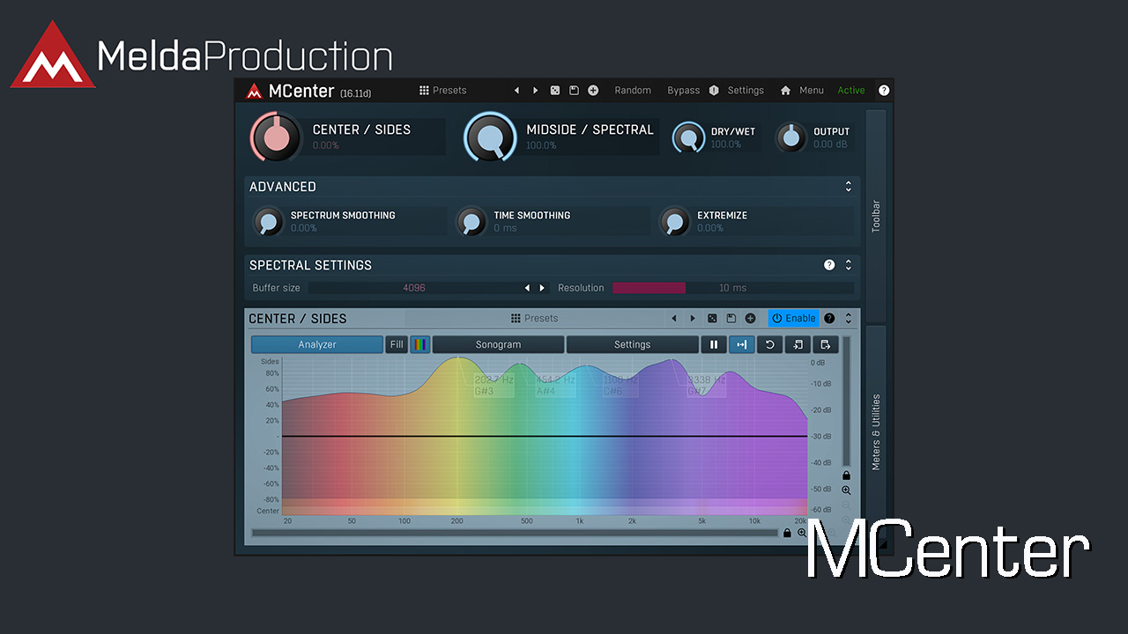1128x634 pixels.
Task: Select the Analyzer view tab
Action: (317, 345)
